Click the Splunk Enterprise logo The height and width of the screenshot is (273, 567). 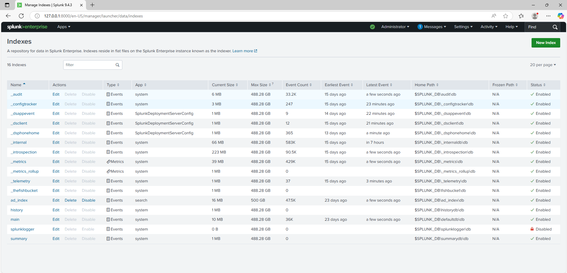(x=27, y=27)
